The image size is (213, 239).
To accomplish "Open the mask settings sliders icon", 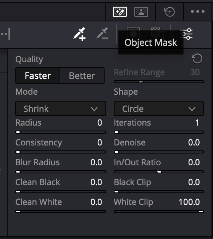I will (x=187, y=34).
